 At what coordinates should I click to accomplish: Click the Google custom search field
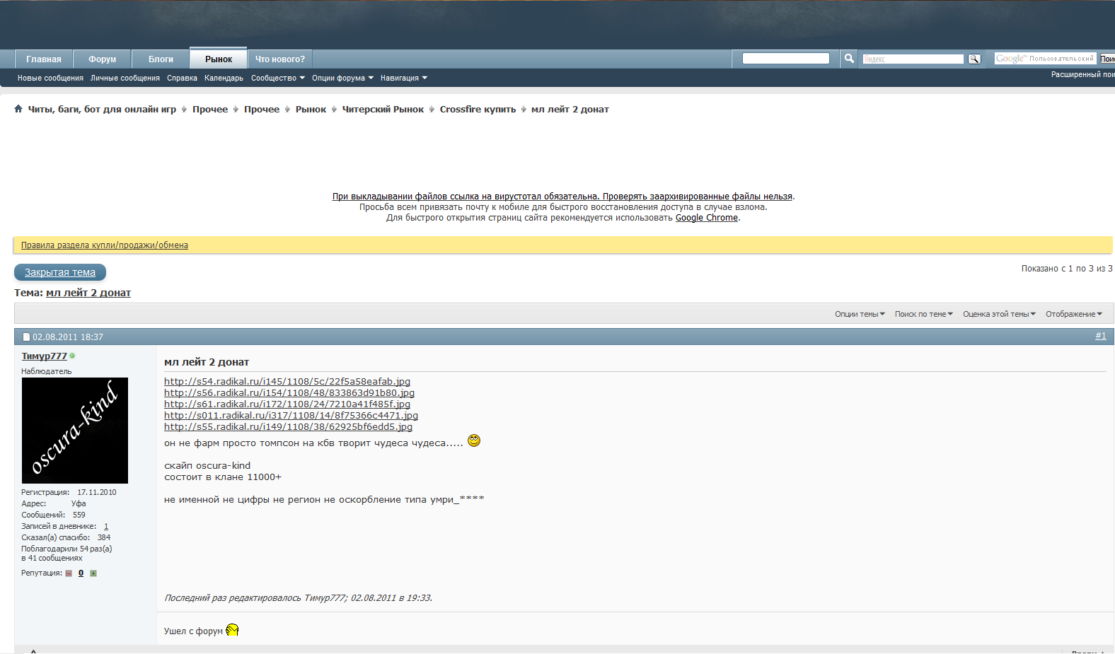click(1045, 59)
